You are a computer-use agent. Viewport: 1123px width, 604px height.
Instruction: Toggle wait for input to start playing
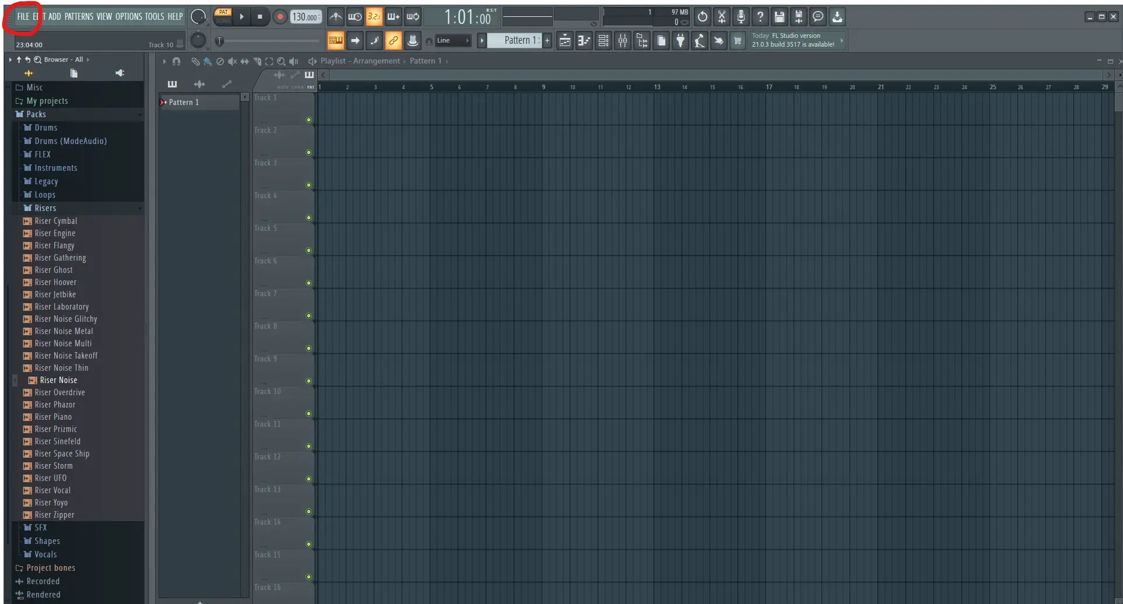[x=355, y=17]
